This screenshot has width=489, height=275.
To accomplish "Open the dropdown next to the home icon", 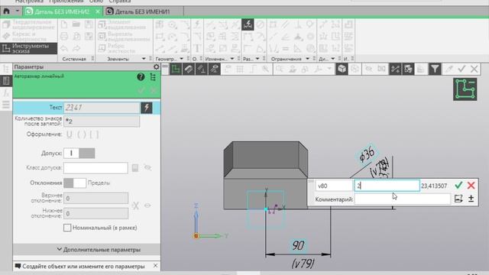I will pos(18,11).
